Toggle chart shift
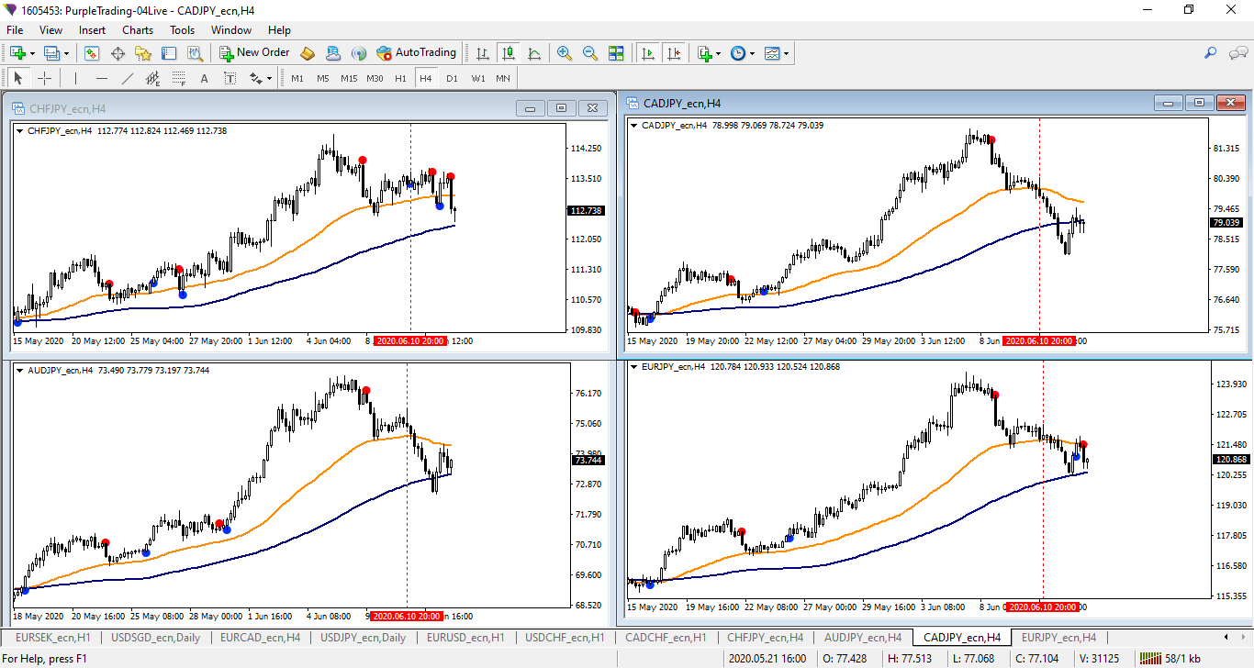Viewport: 1254px width, 668px height. pyautogui.click(x=675, y=53)
